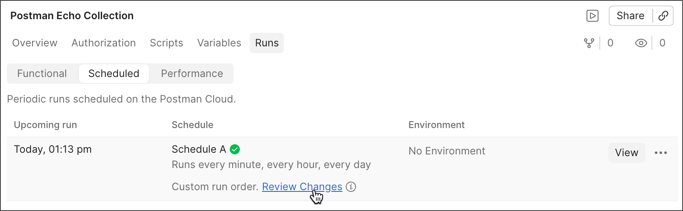Click green checkmark beside Schedule A
683x211 pixels.
(x=235, y=149)
